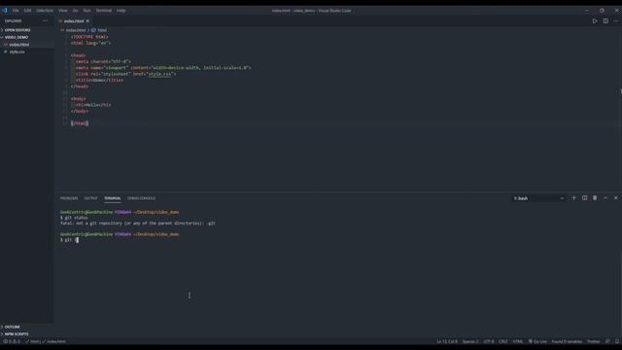The width and height of the screenshot is (622, 350).
Task: Click the title Demo line in editor
Action: (x=99, y=80)
